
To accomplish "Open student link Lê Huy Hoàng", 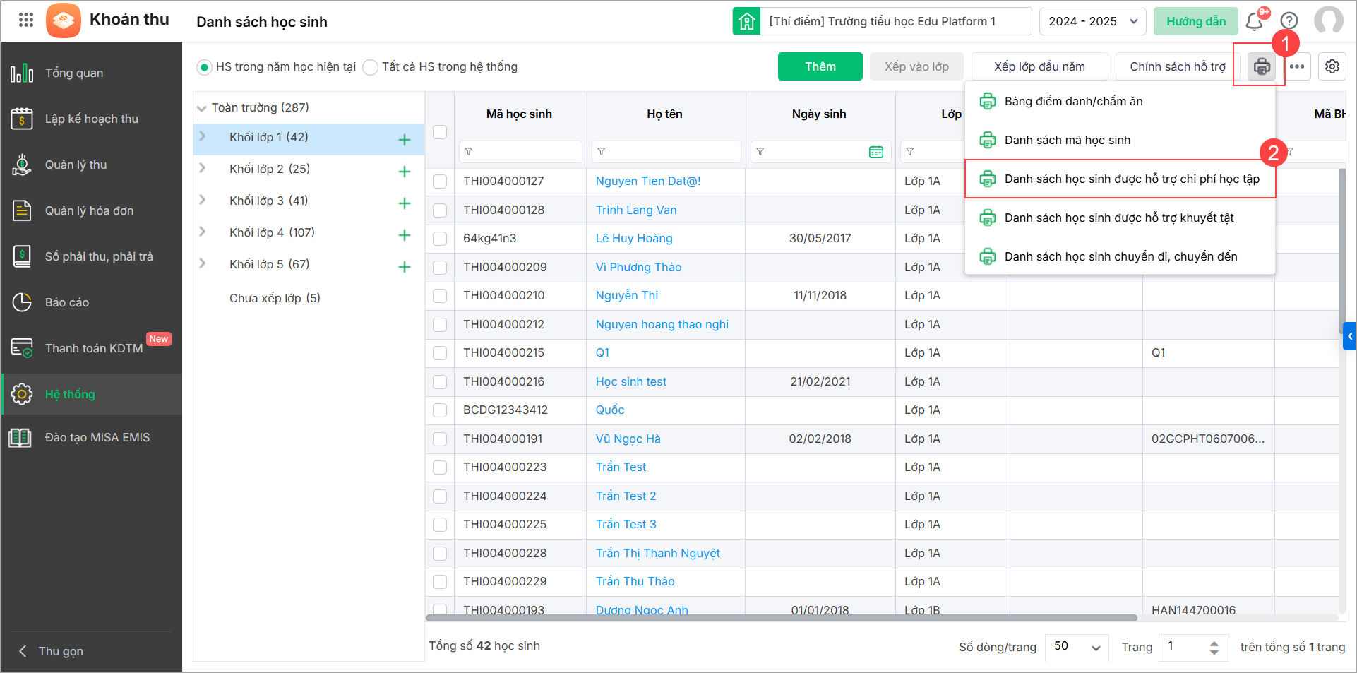I will click(x=633, y=238).
